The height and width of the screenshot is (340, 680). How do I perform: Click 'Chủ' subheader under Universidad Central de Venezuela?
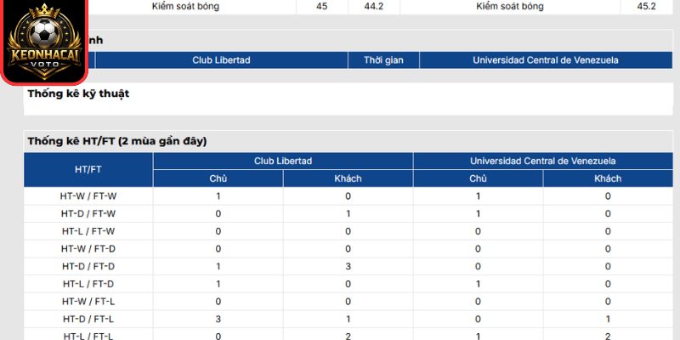478,178
